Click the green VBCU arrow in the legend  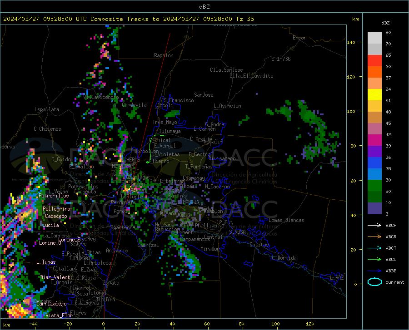[x=374, y=260]
